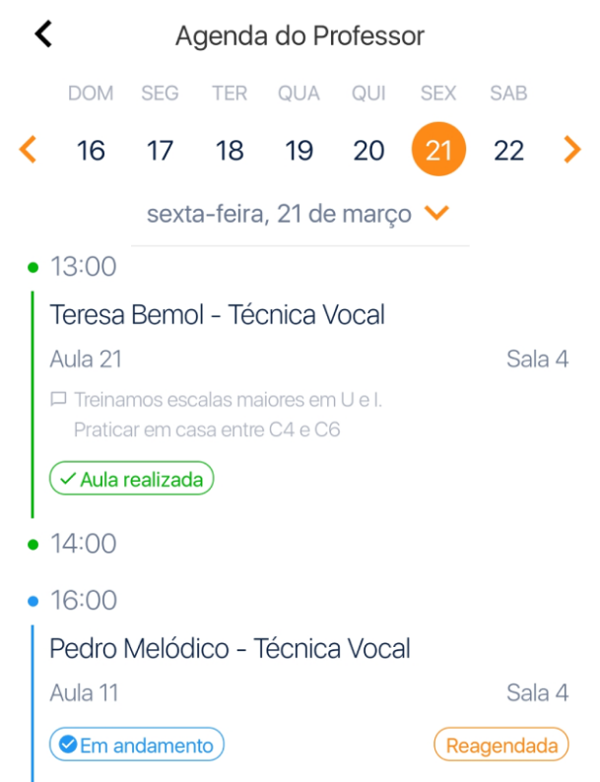Expand the date picker chevron beside 21 de março
Screen dimensions: 600x782
436,213
